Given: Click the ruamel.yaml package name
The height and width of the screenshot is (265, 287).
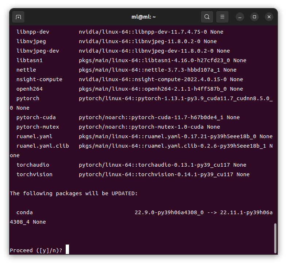Looking at the screenshot, I should click(34, 137).
